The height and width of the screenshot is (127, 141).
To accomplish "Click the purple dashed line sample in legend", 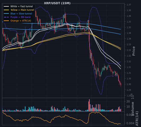I will point(6,17).
